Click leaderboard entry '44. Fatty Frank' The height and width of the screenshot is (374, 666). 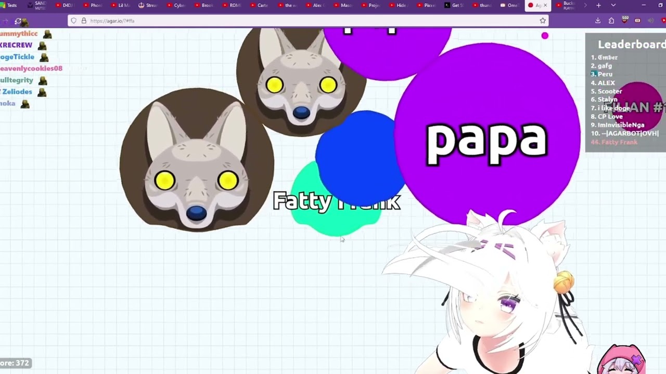click(x=614, y=142)
